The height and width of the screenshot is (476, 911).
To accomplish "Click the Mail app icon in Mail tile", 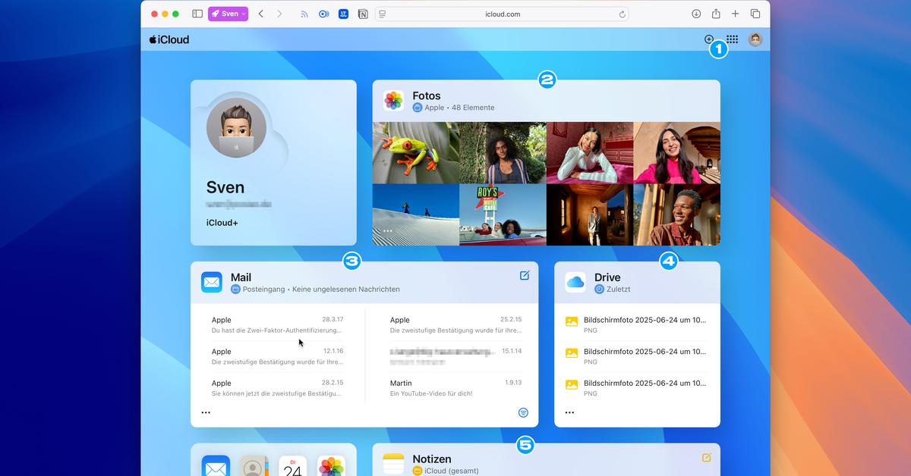I will [212, 282].
